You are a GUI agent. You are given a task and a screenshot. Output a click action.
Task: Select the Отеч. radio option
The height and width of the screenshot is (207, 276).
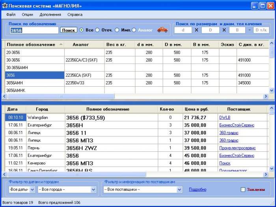click(x=97, y=30)
